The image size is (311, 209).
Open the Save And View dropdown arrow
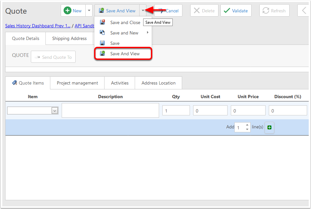click(x=143, y=10)
